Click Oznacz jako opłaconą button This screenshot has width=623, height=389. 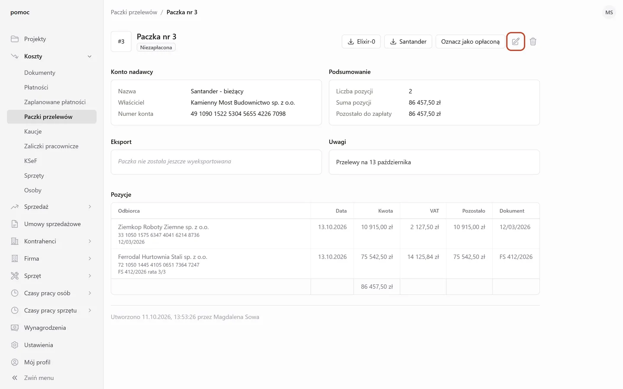coord(470,41)
